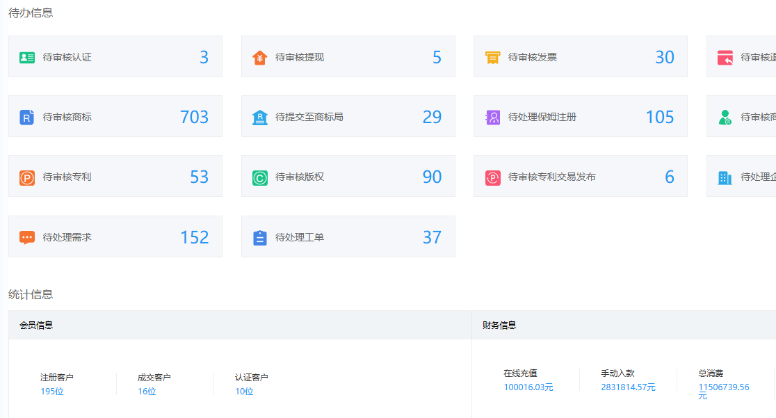Click the 待审核版权 green copyright icon
Screen dimensions: 776x418
[x=259, y=178]
